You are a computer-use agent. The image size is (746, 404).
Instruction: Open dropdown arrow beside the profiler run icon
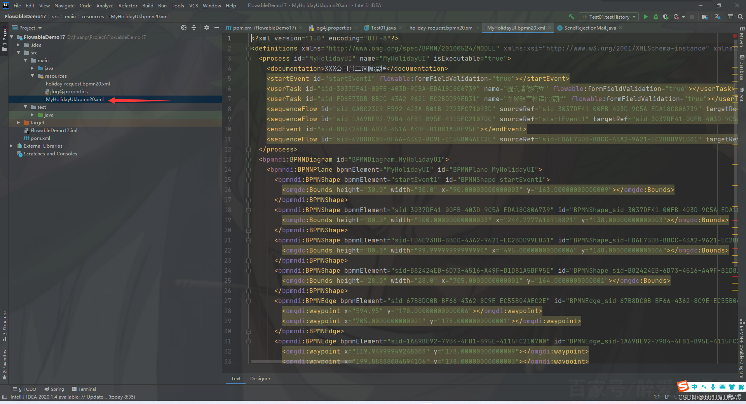pos(683,17)
